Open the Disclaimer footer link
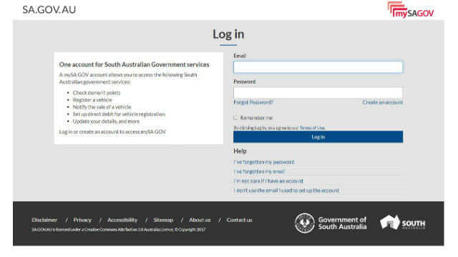 44,220
